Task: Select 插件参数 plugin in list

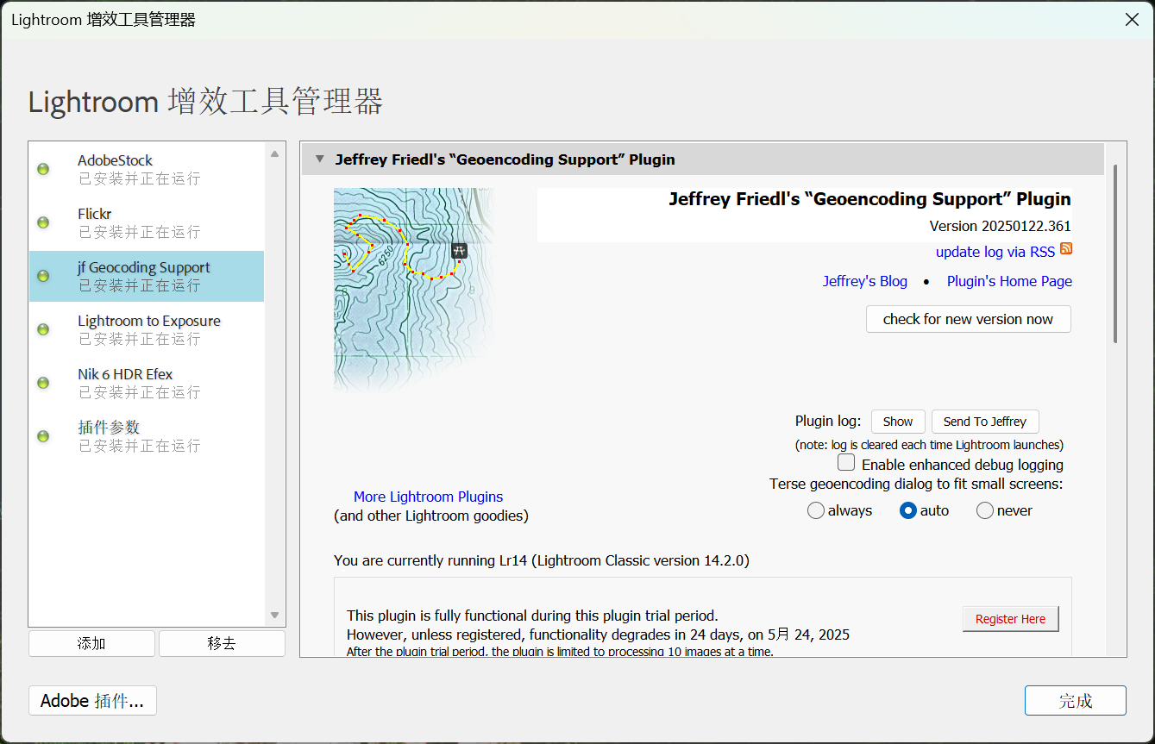Action: tap(147, 436)
